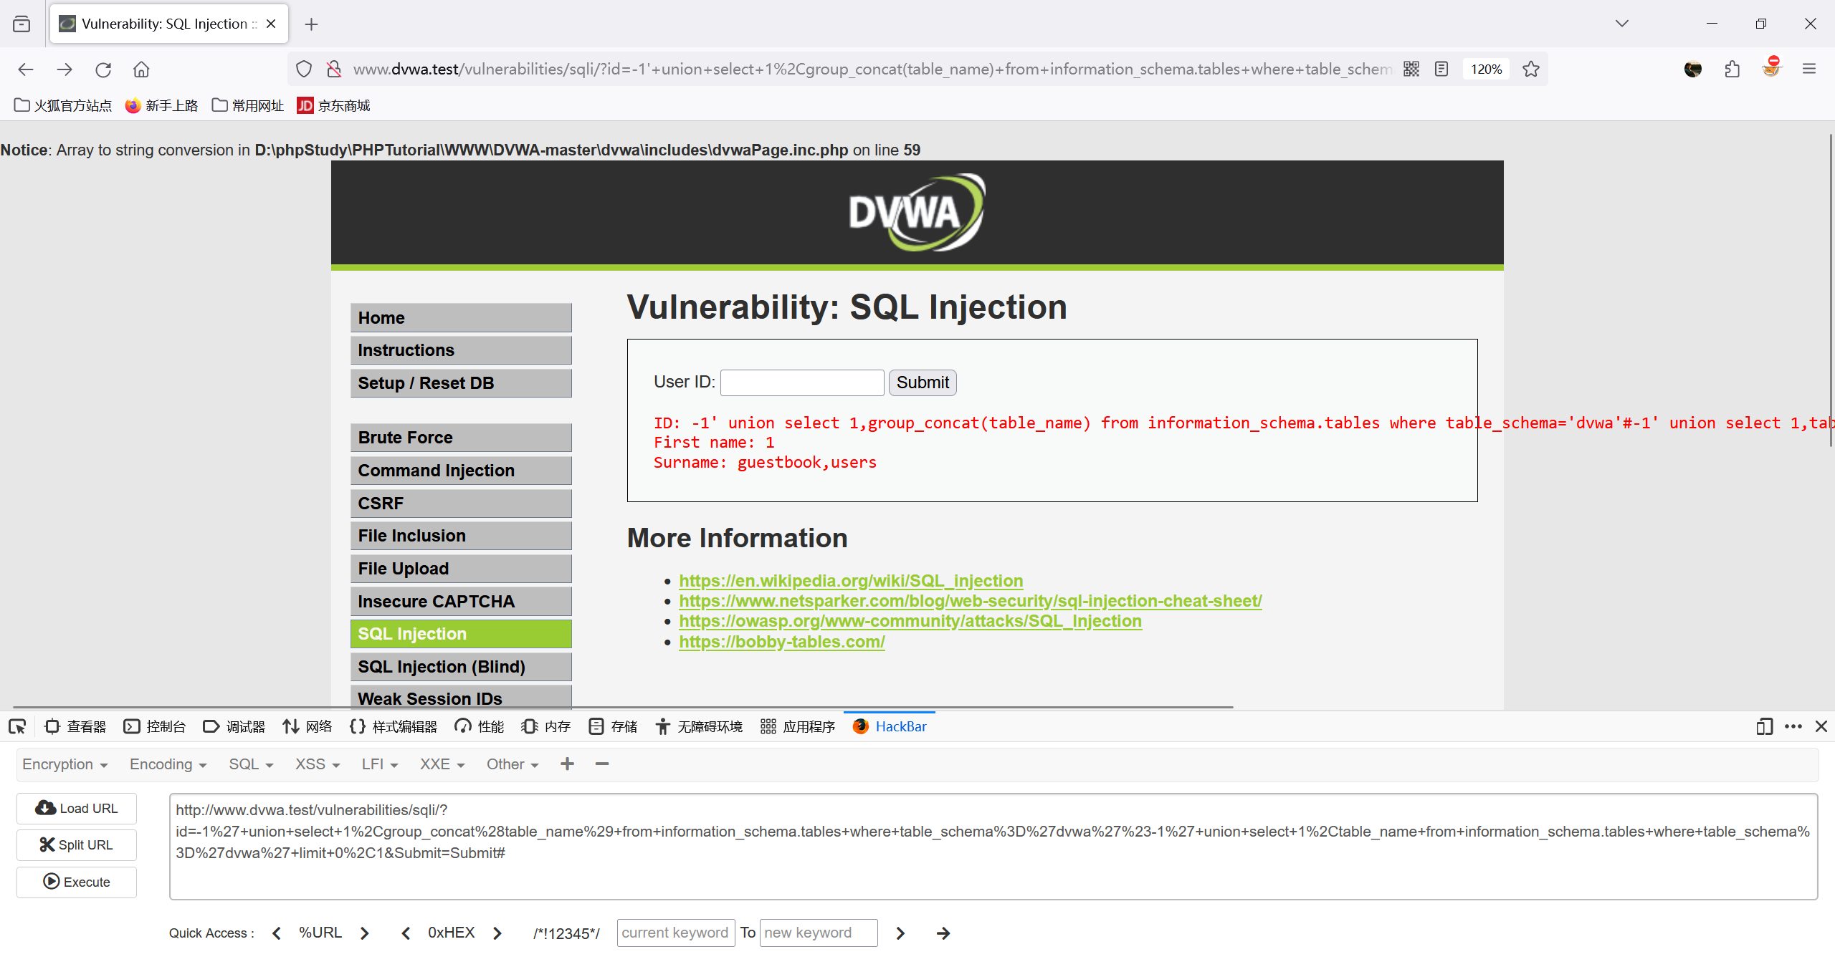Click the Execute button in HackBar
Image resolution: width=1835 pixels, height=977 pixels.
point(77,882)
